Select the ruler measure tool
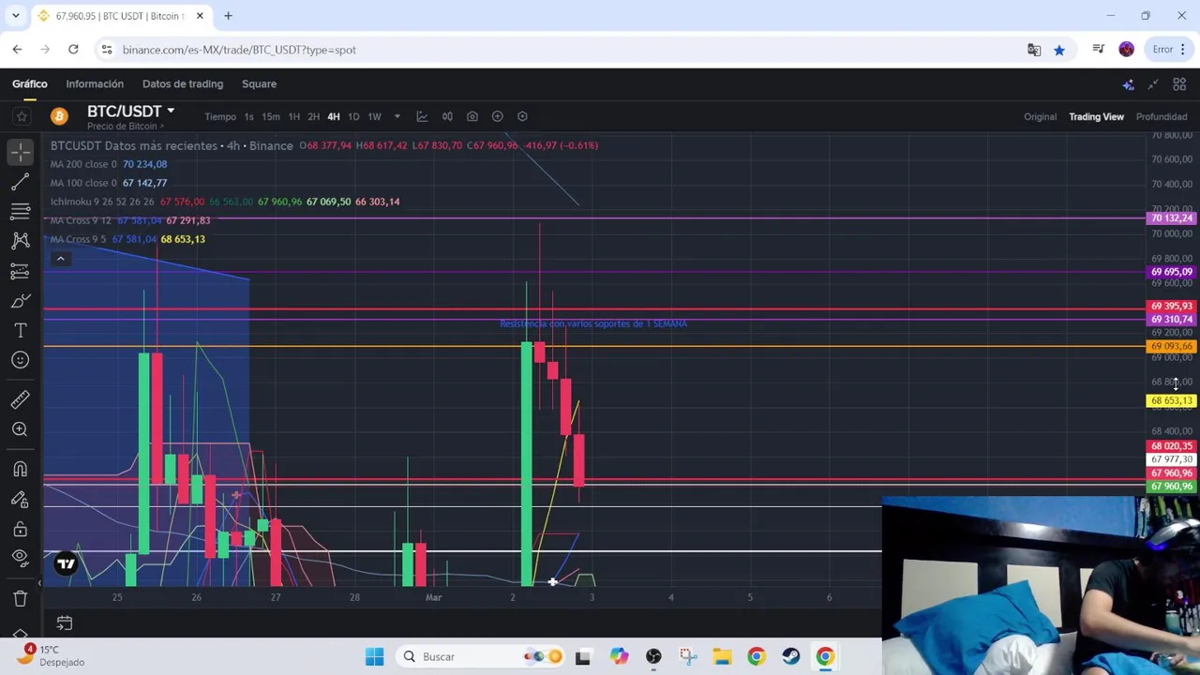 coord(21,399)
